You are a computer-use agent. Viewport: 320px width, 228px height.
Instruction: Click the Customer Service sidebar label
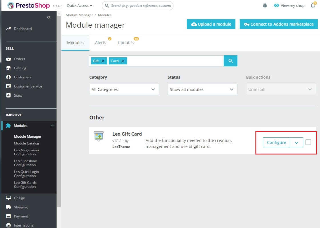28,86
